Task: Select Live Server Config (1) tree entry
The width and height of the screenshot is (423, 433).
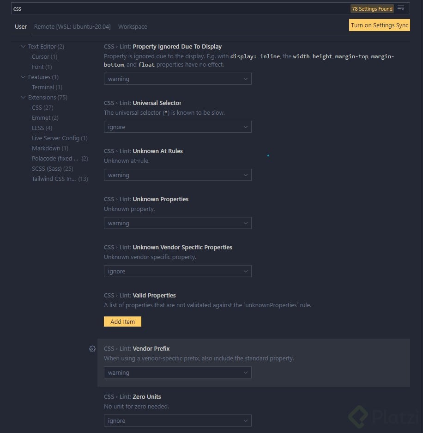Action: point(60,138)
